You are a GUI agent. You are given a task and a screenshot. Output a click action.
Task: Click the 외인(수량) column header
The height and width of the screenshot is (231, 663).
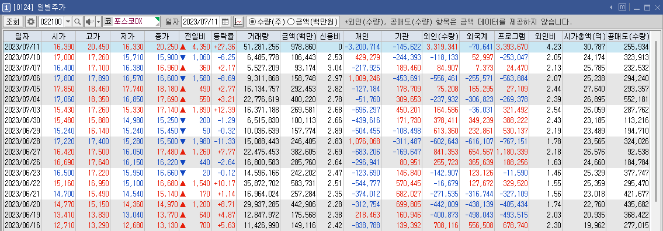[x=440, y=36]
